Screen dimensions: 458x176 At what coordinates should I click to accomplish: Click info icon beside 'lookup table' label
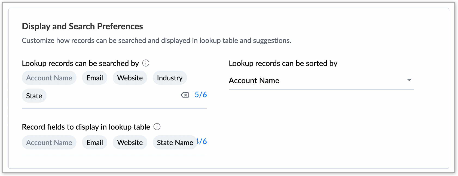pyautogui.click(x=157, y=127)
